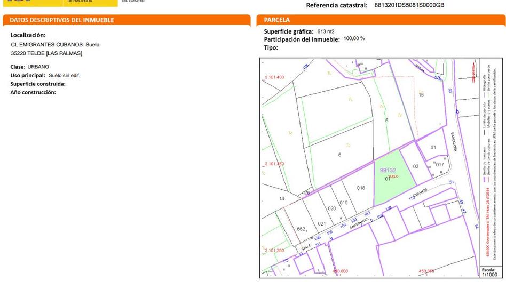Click parcel 017 near Barcelona street
The width and height of the screenshot is (506, 289).
(440, 165)
